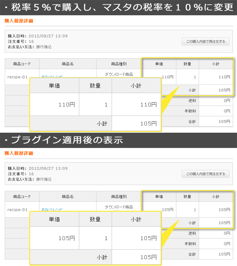Click the 注文番号 16 text in the first order box

click(21, 41)
